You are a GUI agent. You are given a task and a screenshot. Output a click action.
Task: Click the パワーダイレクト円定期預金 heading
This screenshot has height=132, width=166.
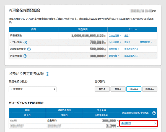click(26, 103)
